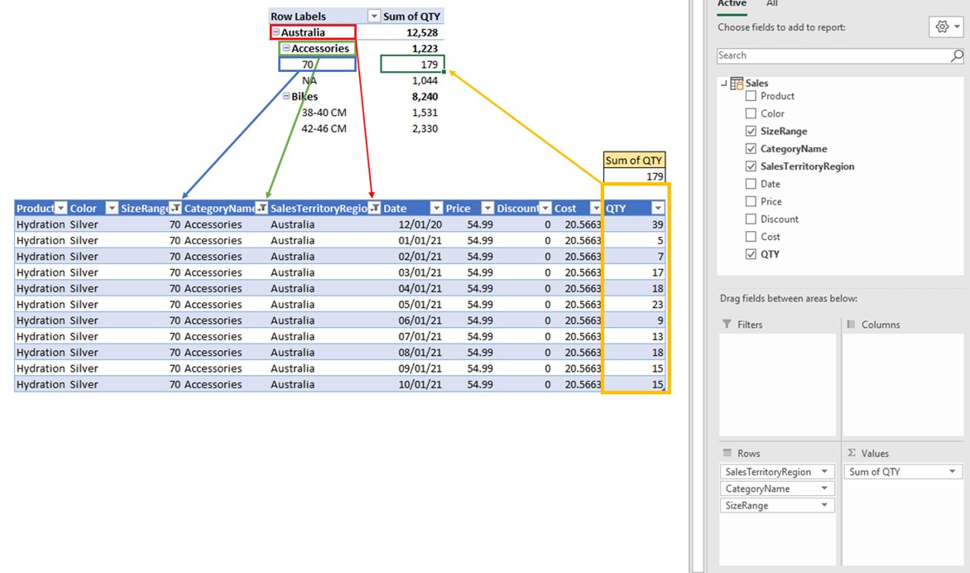Viewport: 970px width, 573px height.
Task: Switch to the All tab in field list
Action: coord(772,3)
